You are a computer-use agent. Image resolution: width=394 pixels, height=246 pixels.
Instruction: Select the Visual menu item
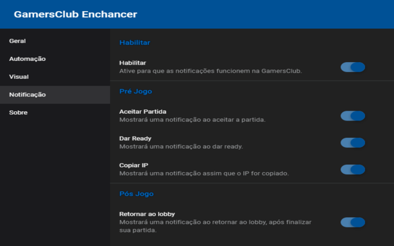pos(55,76)
